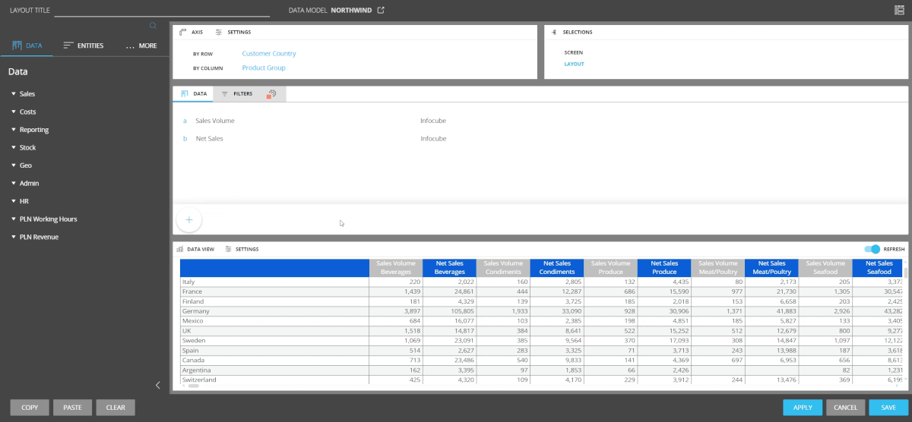Click the Customer Country row link
The height and width of the screenshot is (422, 912).
tap(269, 54)
